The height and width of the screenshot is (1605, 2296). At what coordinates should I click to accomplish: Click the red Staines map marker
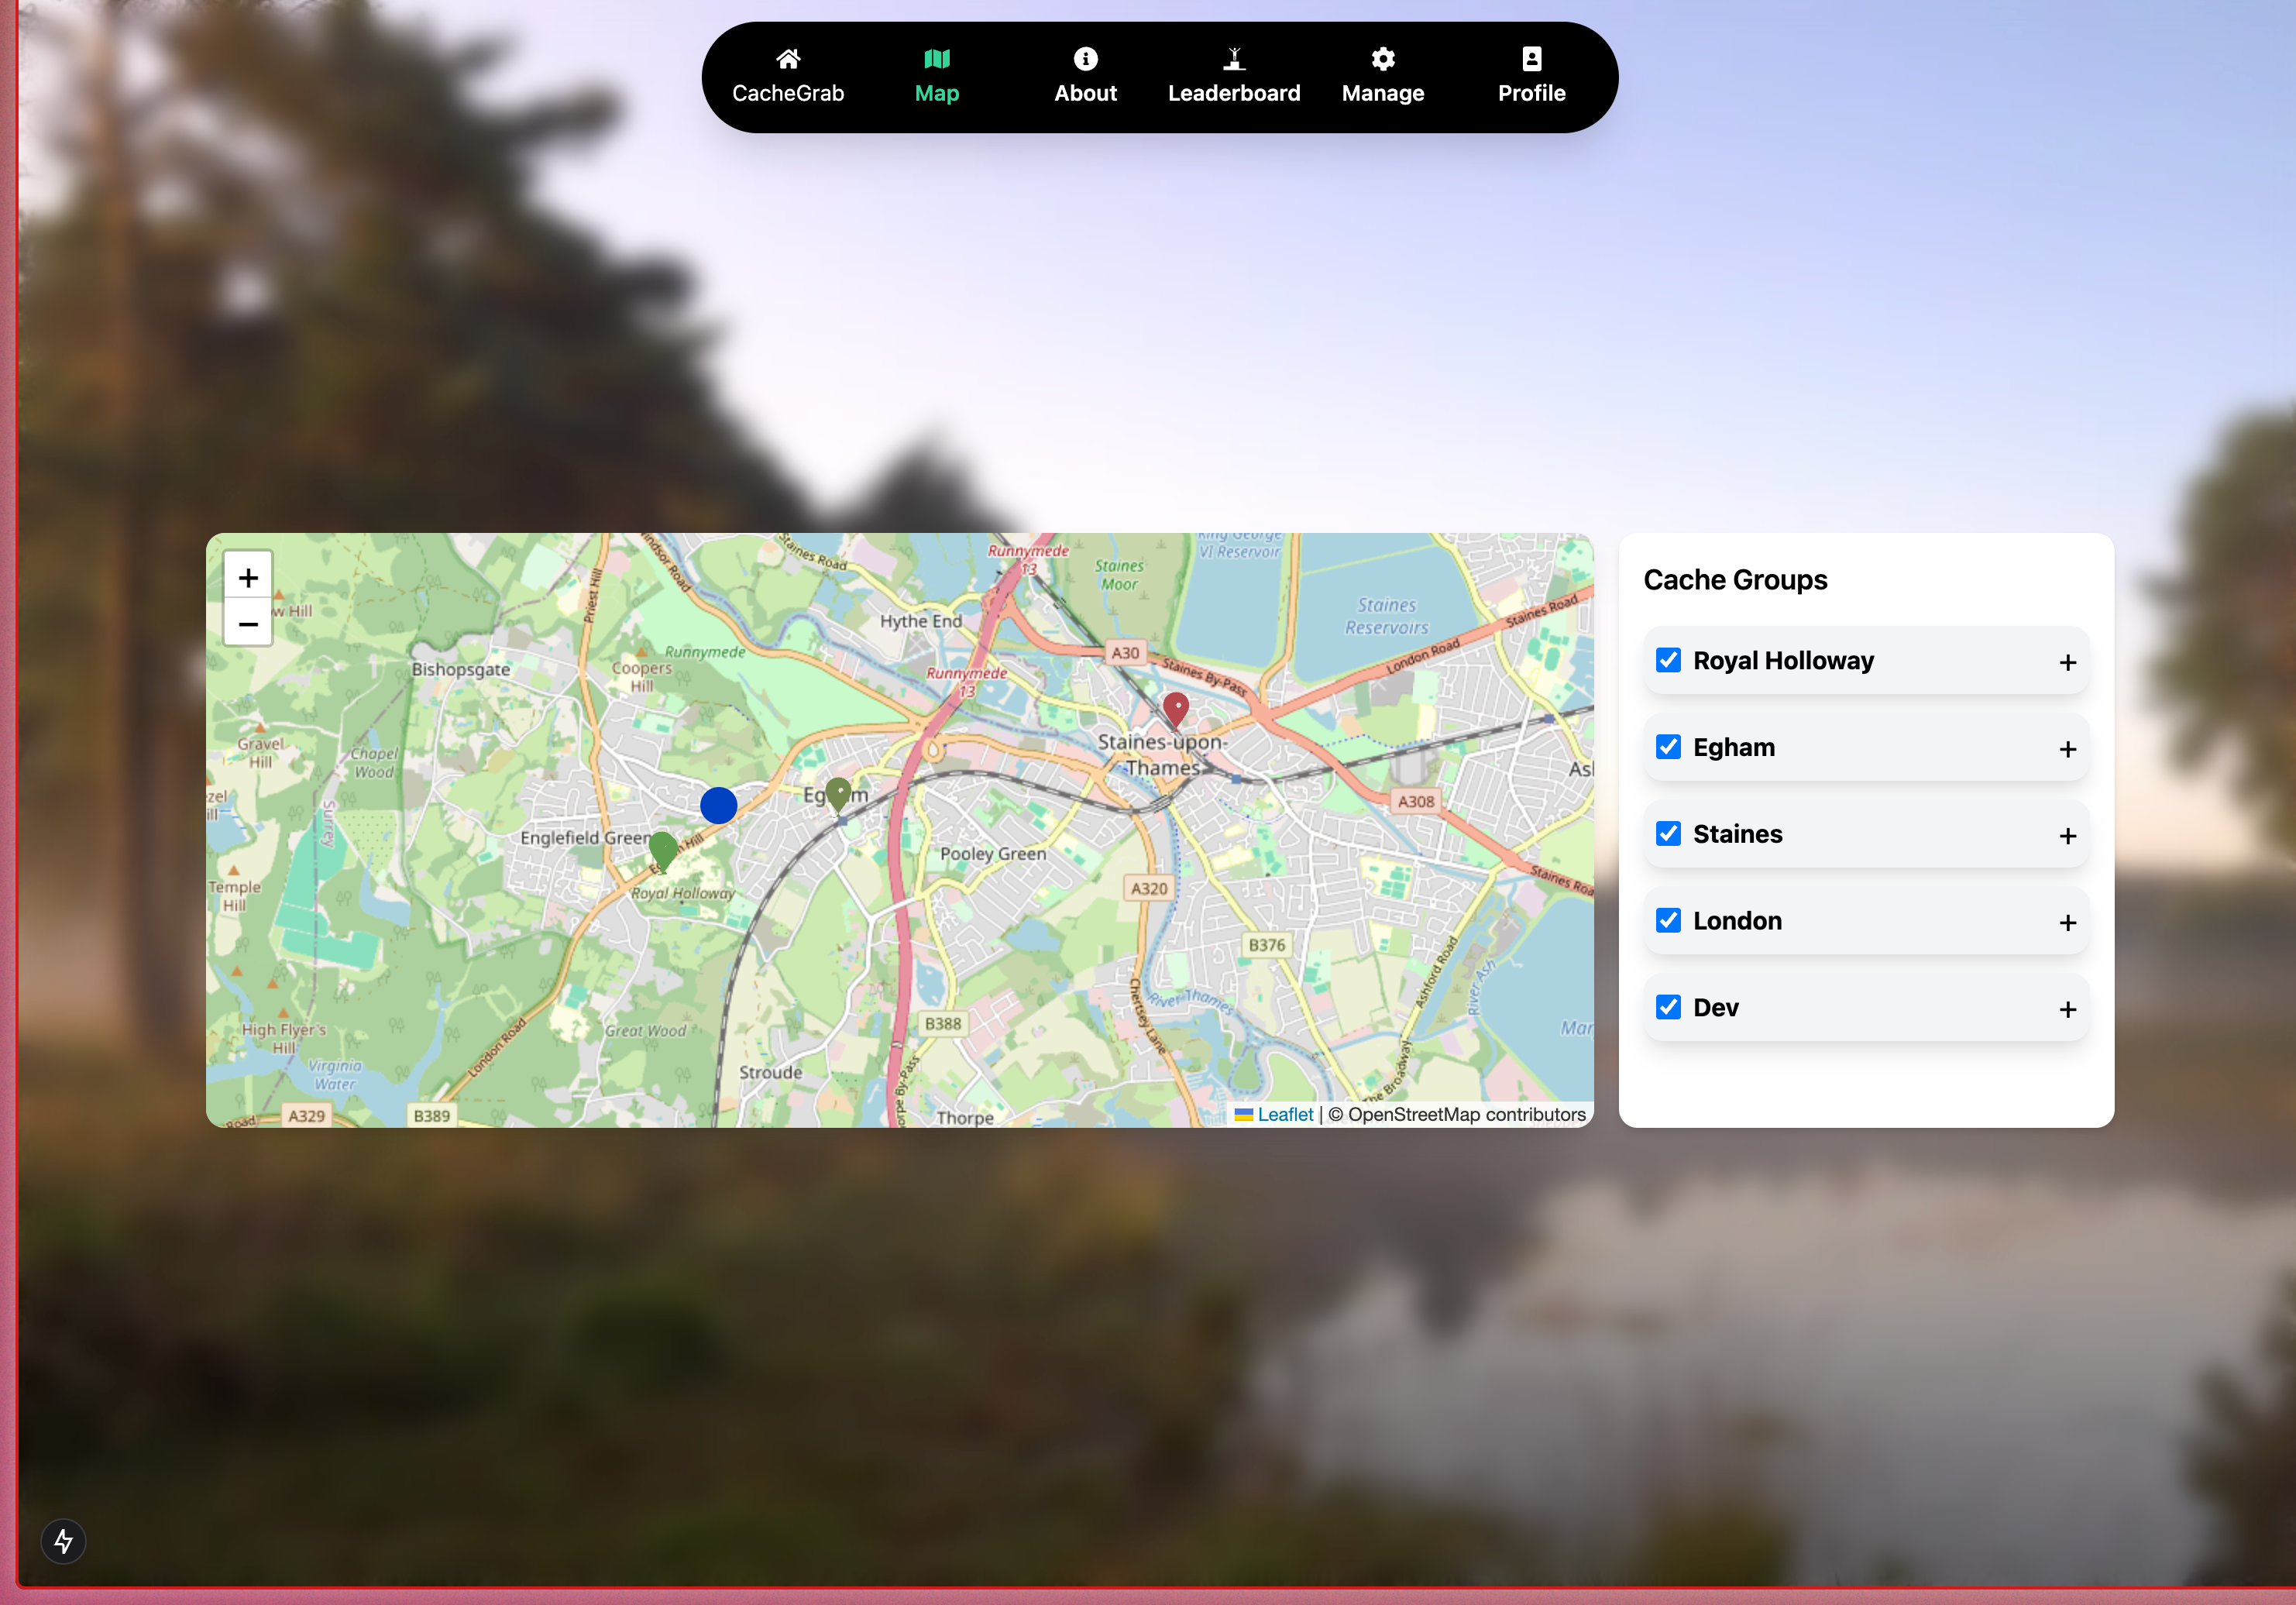pyautogui.click(x=1176, y=709)
